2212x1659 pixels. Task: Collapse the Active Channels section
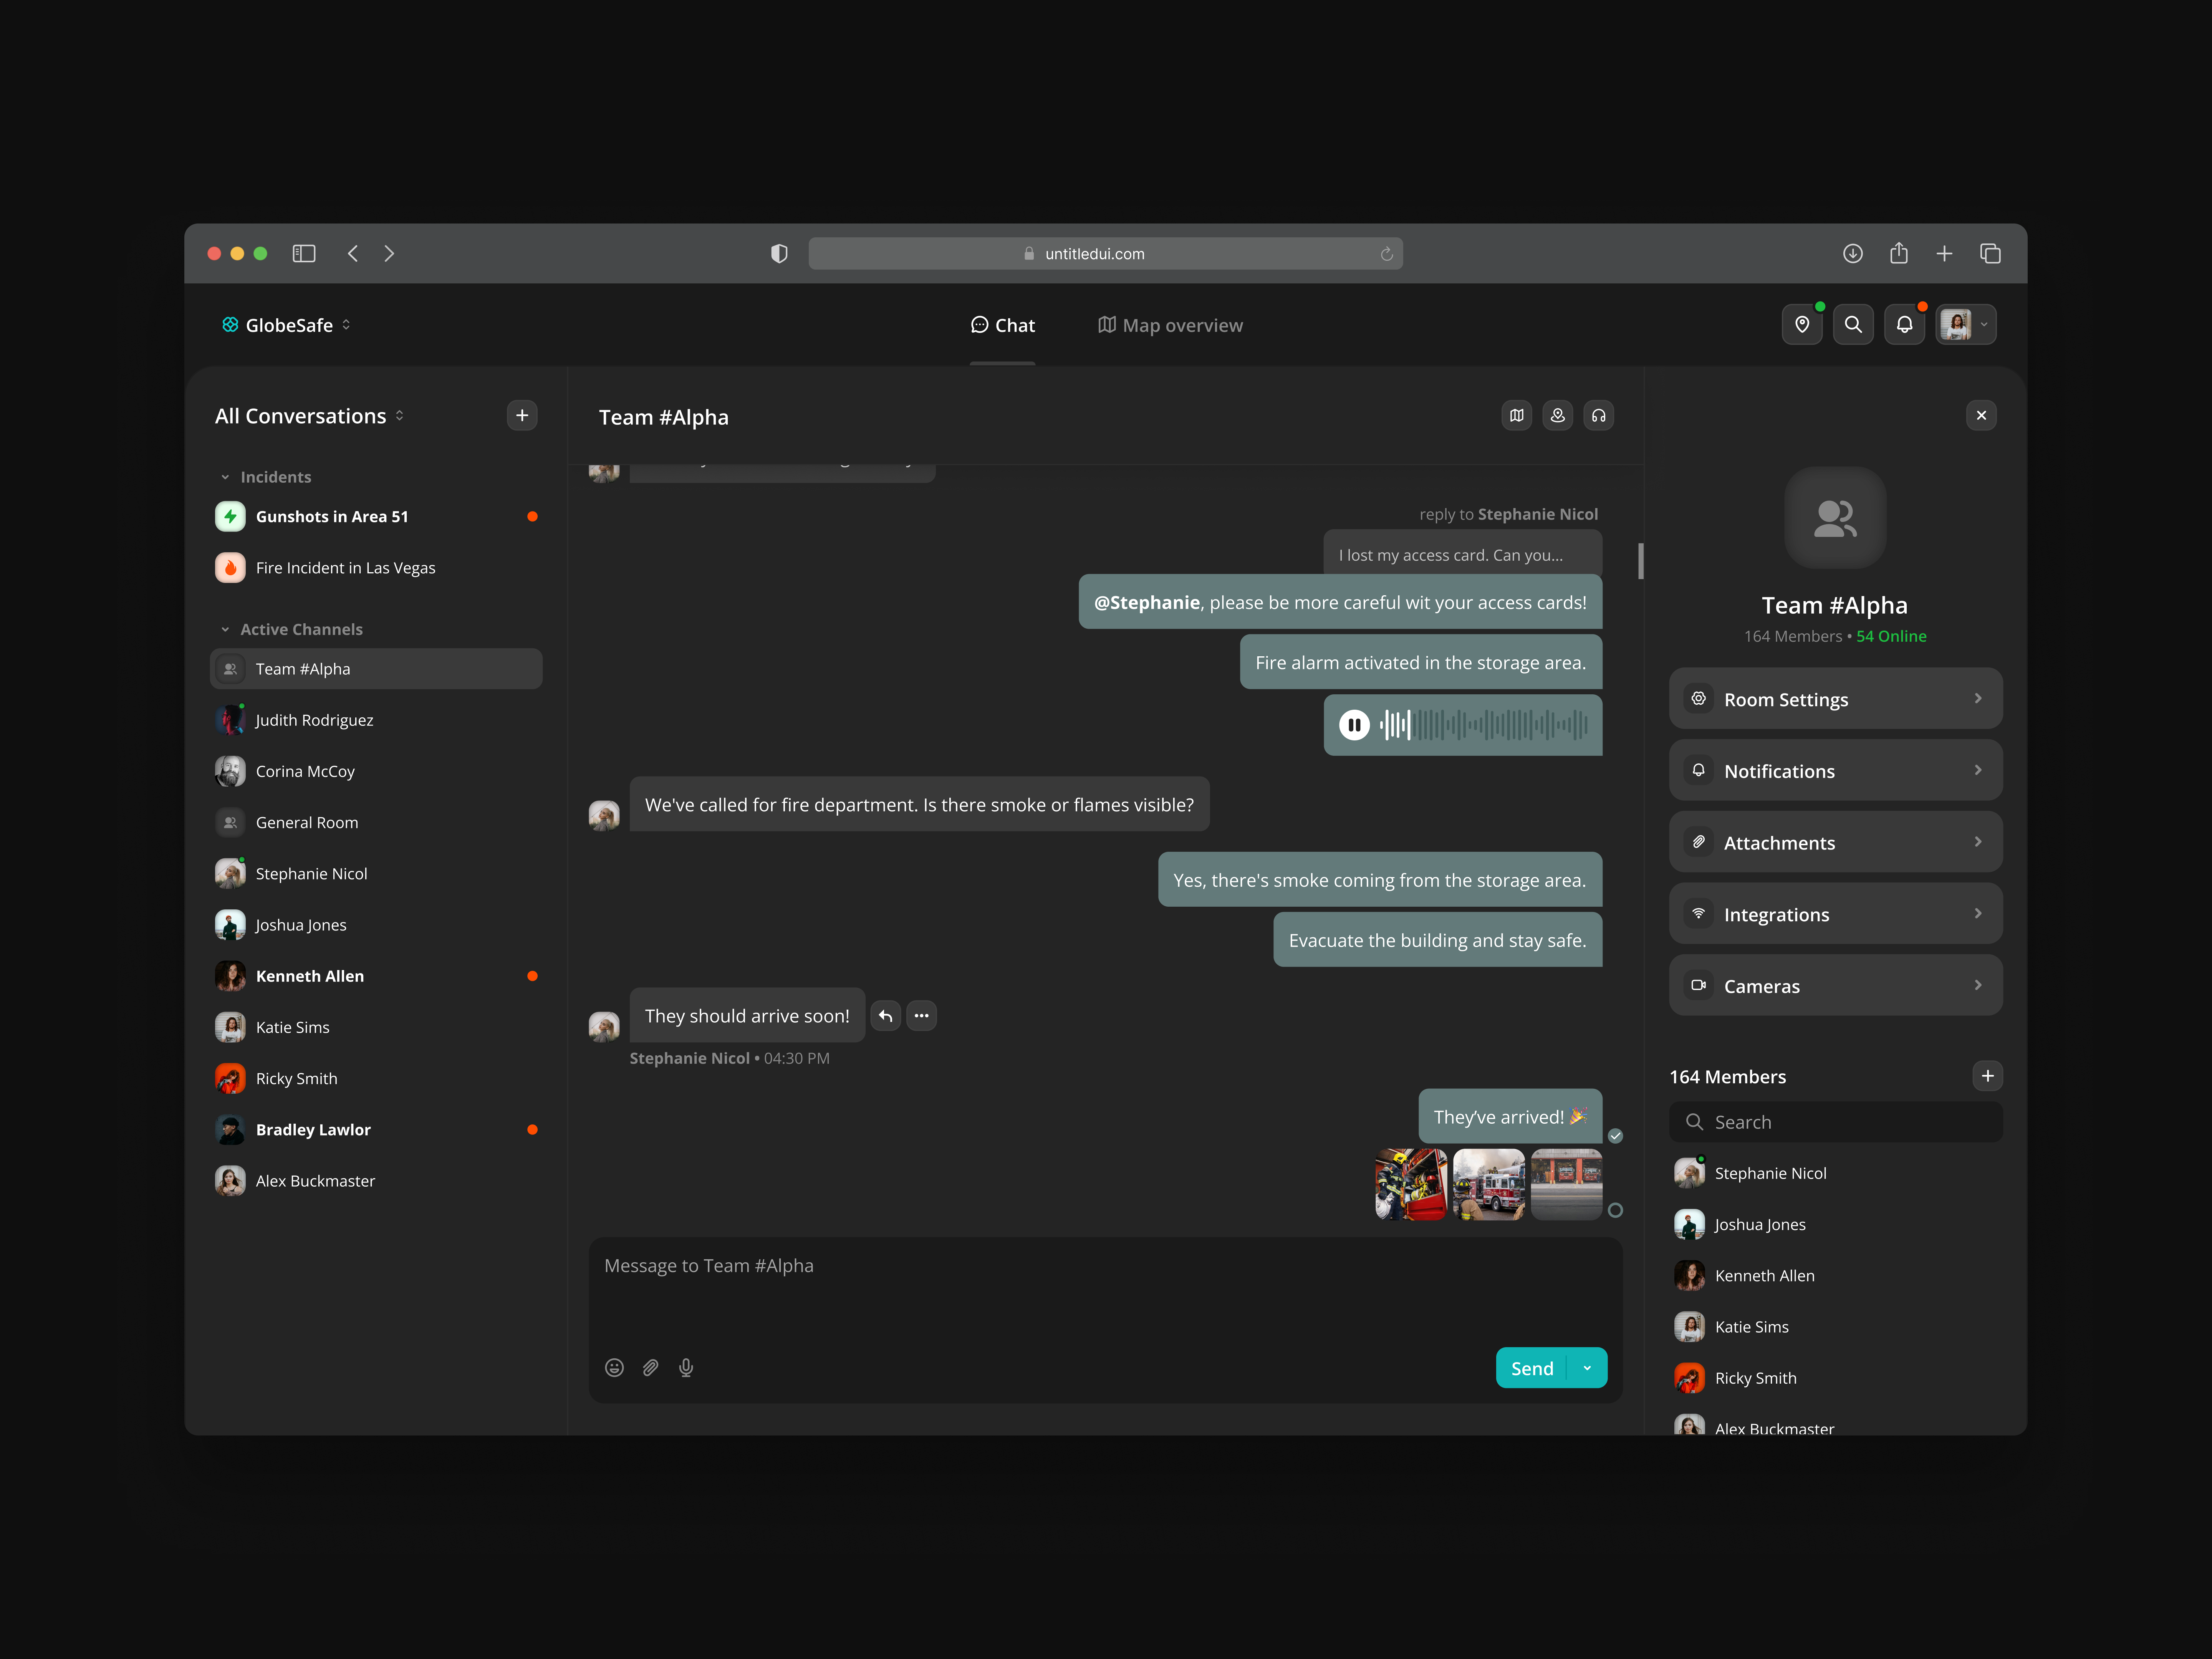[x=225, y=629]
